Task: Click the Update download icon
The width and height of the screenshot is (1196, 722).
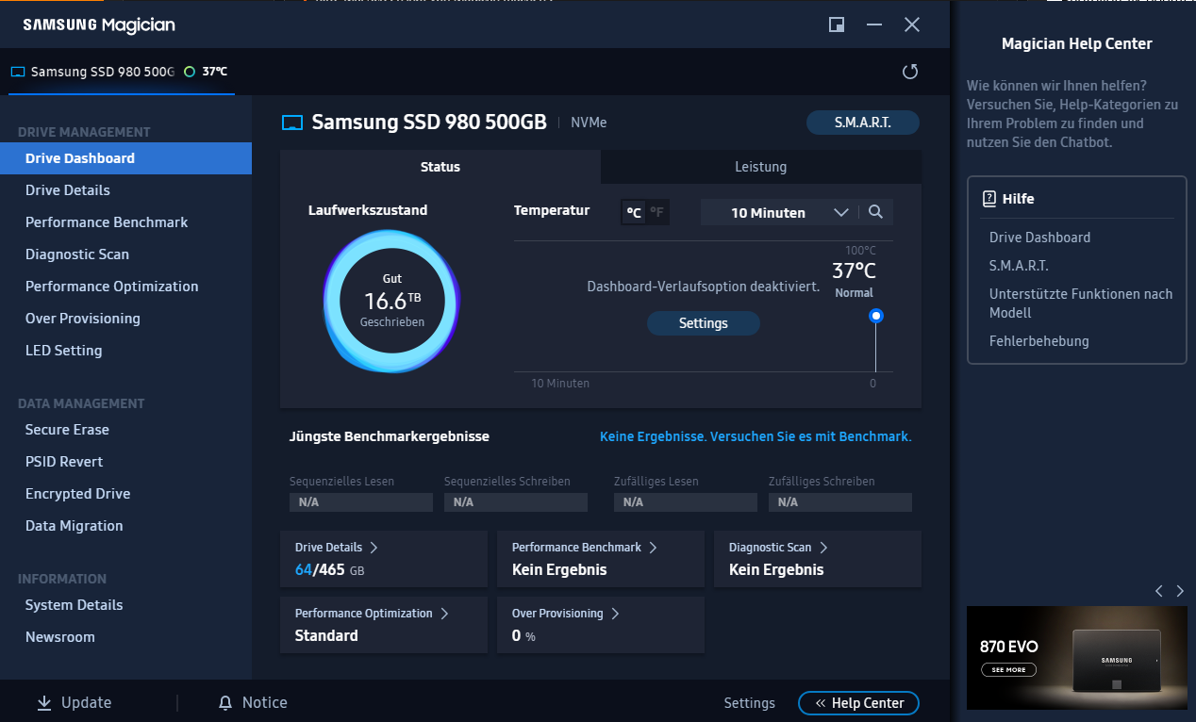Action: 44,702
